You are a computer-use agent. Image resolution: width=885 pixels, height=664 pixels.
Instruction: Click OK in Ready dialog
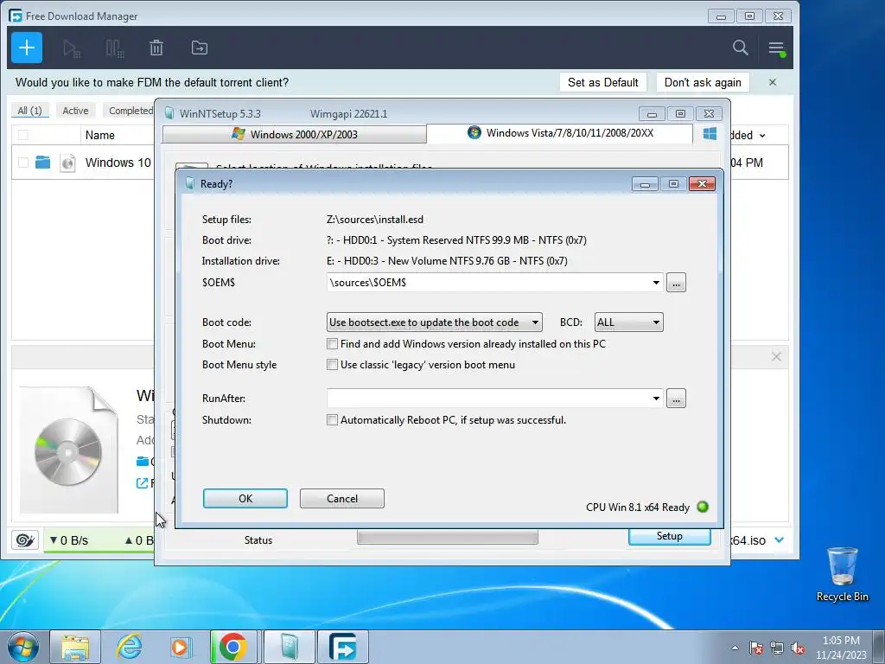(245, 499)
